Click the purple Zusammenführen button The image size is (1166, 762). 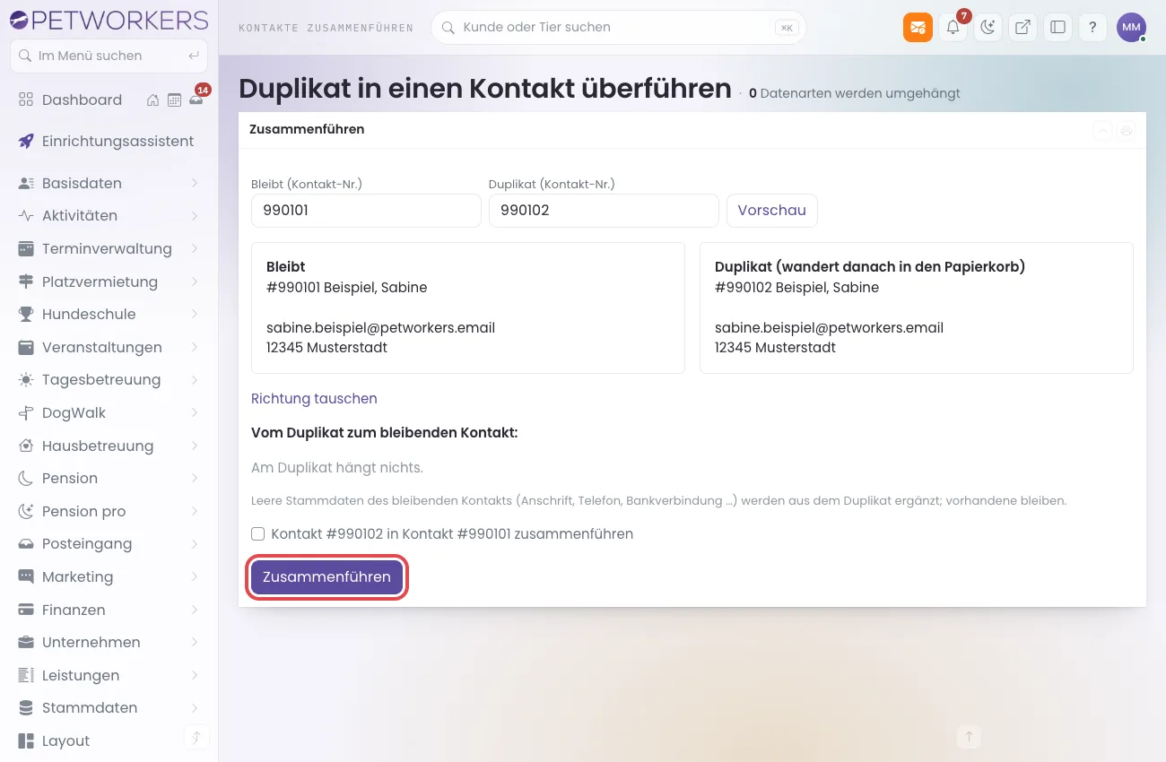326,577
